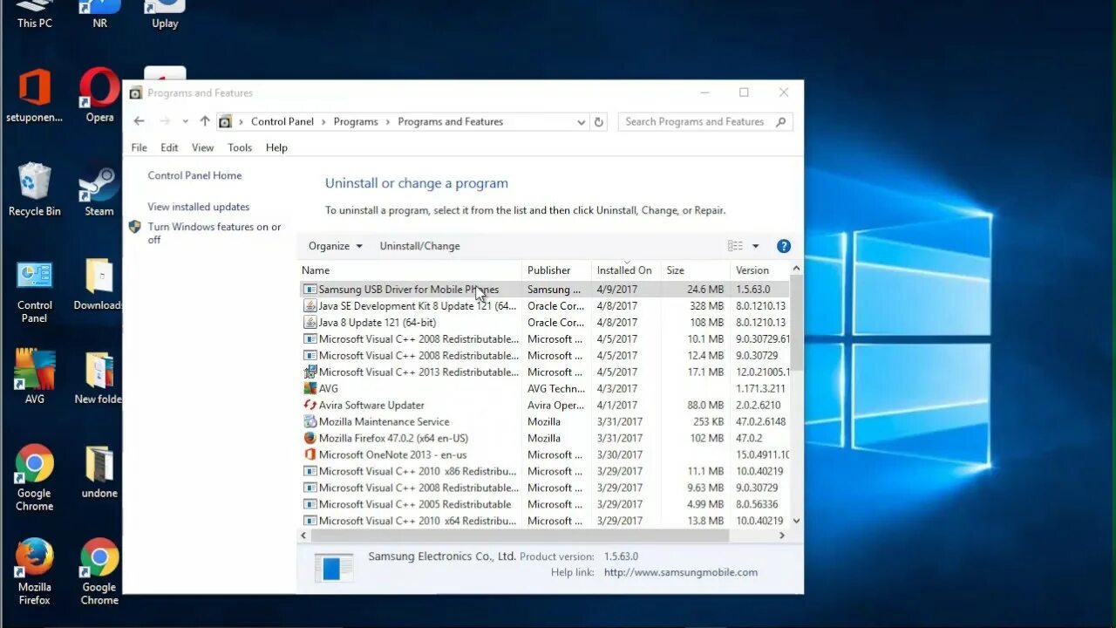Viewport: 1116px width, 628px height.
Task: Open the view options dropdown arrow
Action: click(x=756, y=246)
